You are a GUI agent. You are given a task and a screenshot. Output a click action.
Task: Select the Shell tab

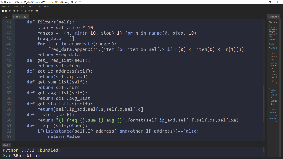(6, 145)
